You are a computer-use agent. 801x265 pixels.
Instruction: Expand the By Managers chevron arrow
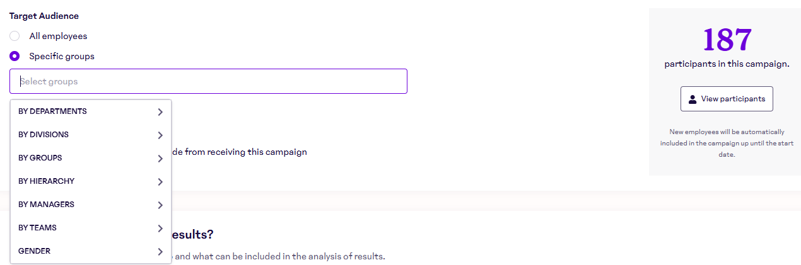(160, 205)
